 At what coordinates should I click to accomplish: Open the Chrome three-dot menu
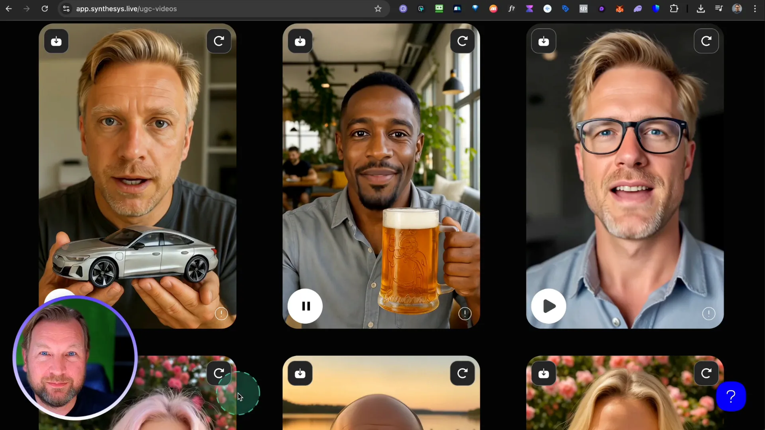tap(755, 9)
